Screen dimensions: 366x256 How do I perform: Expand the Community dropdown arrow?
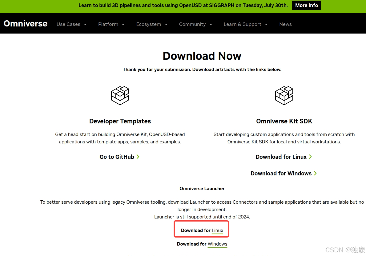tap(211, 25)
